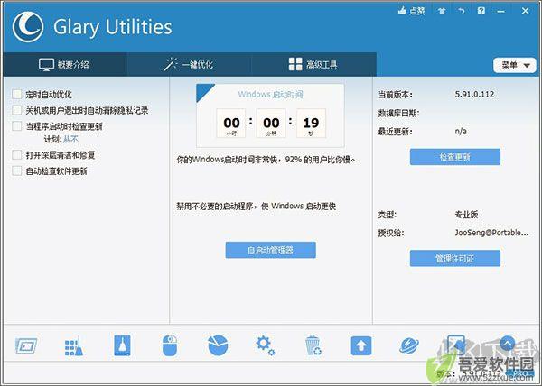This screenshot has width=542, height=386.
Task: Open the process manager gears icon
Action: tap(265, 345)
